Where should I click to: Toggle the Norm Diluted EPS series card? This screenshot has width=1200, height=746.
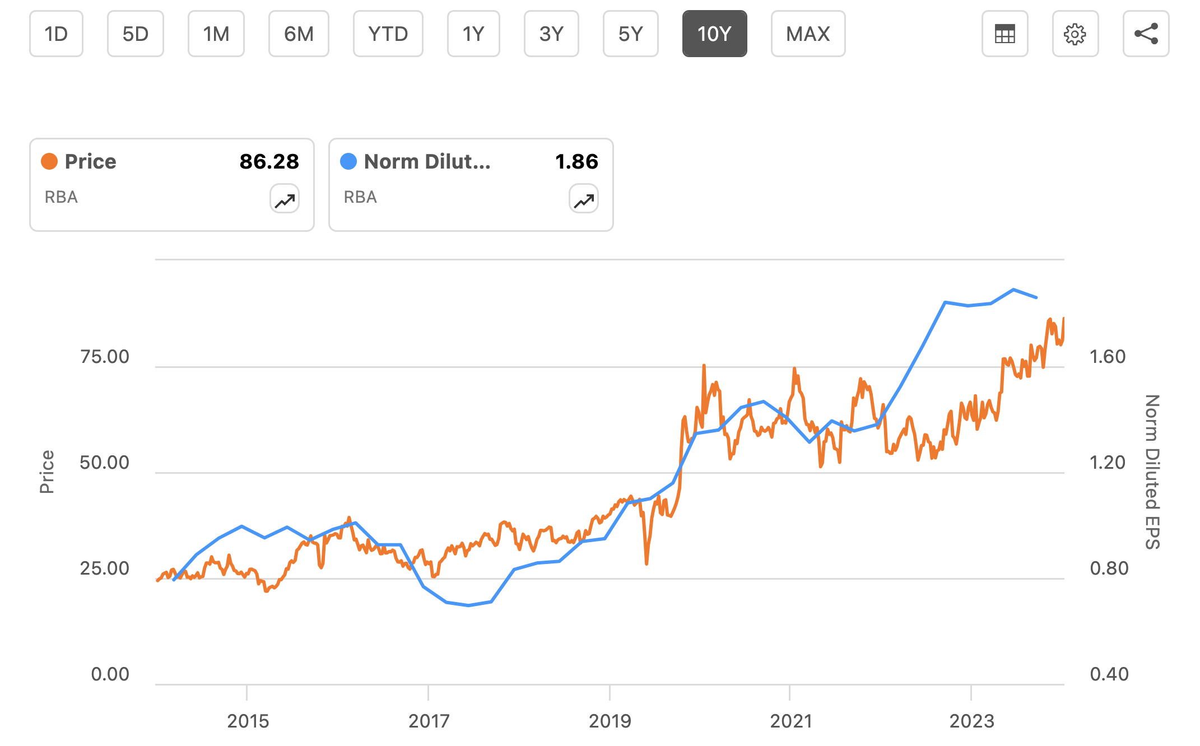coord(471,183)
